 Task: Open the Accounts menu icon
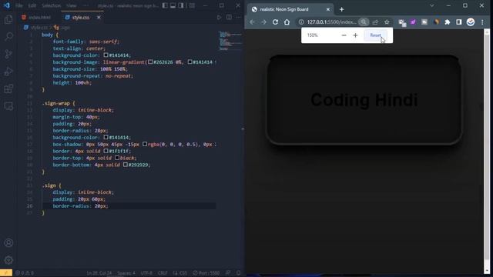(8, 243)
